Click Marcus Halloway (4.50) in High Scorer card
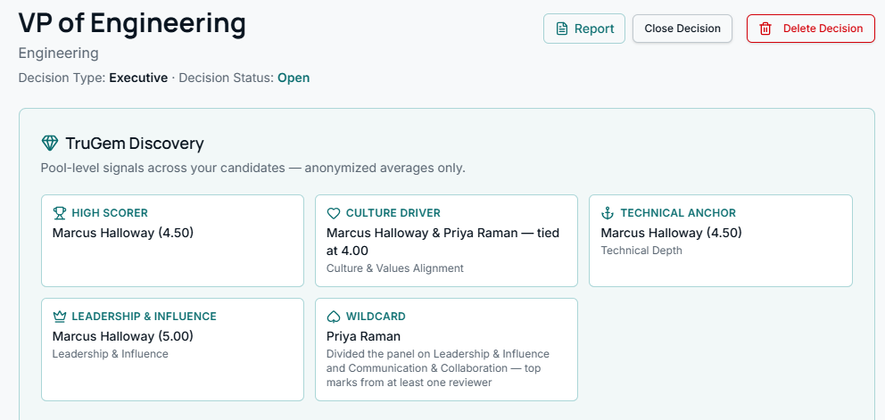Viewport: 885px width, 420px height. [123, 233]
